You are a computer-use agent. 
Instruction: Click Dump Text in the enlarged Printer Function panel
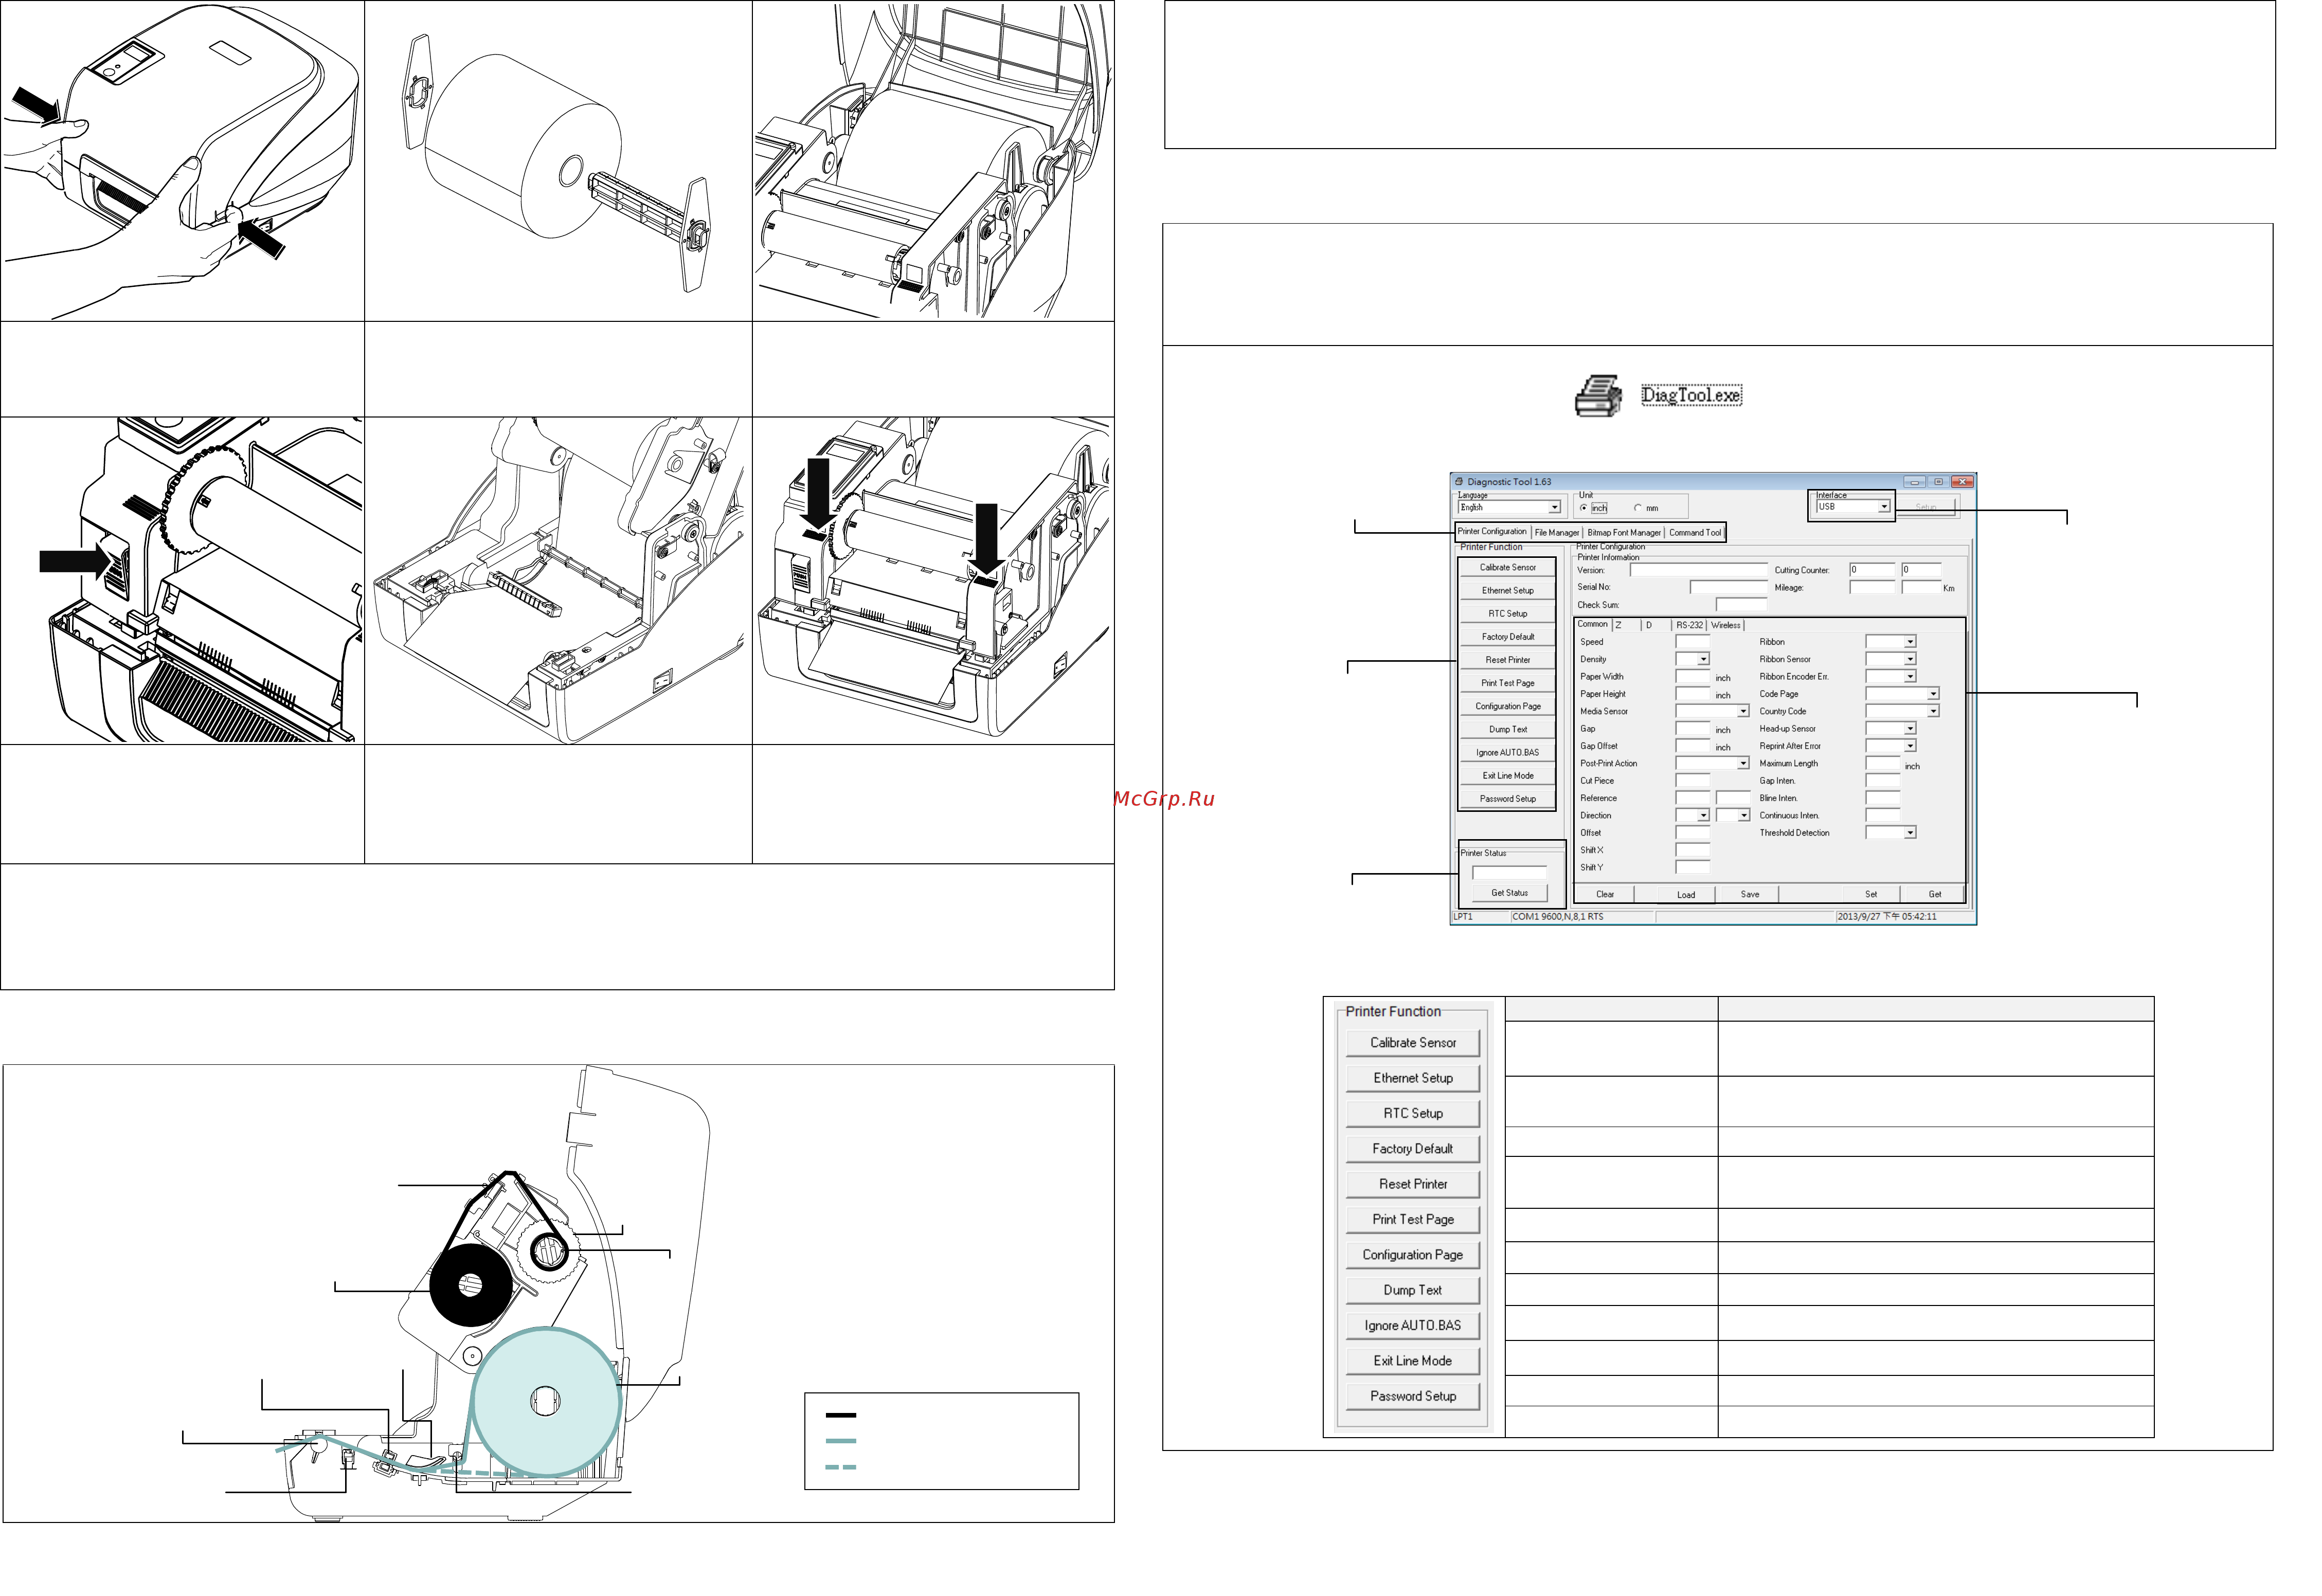tap(1413, 1291)
